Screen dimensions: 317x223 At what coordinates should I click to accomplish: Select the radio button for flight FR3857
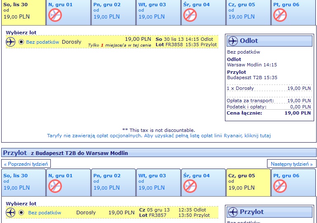[21, 213]
